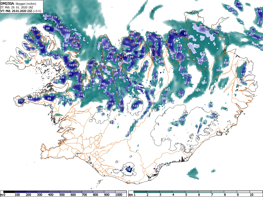Click the visibility value 217 on the map
The image size is (263, 197).
click(x=73, y=38)
